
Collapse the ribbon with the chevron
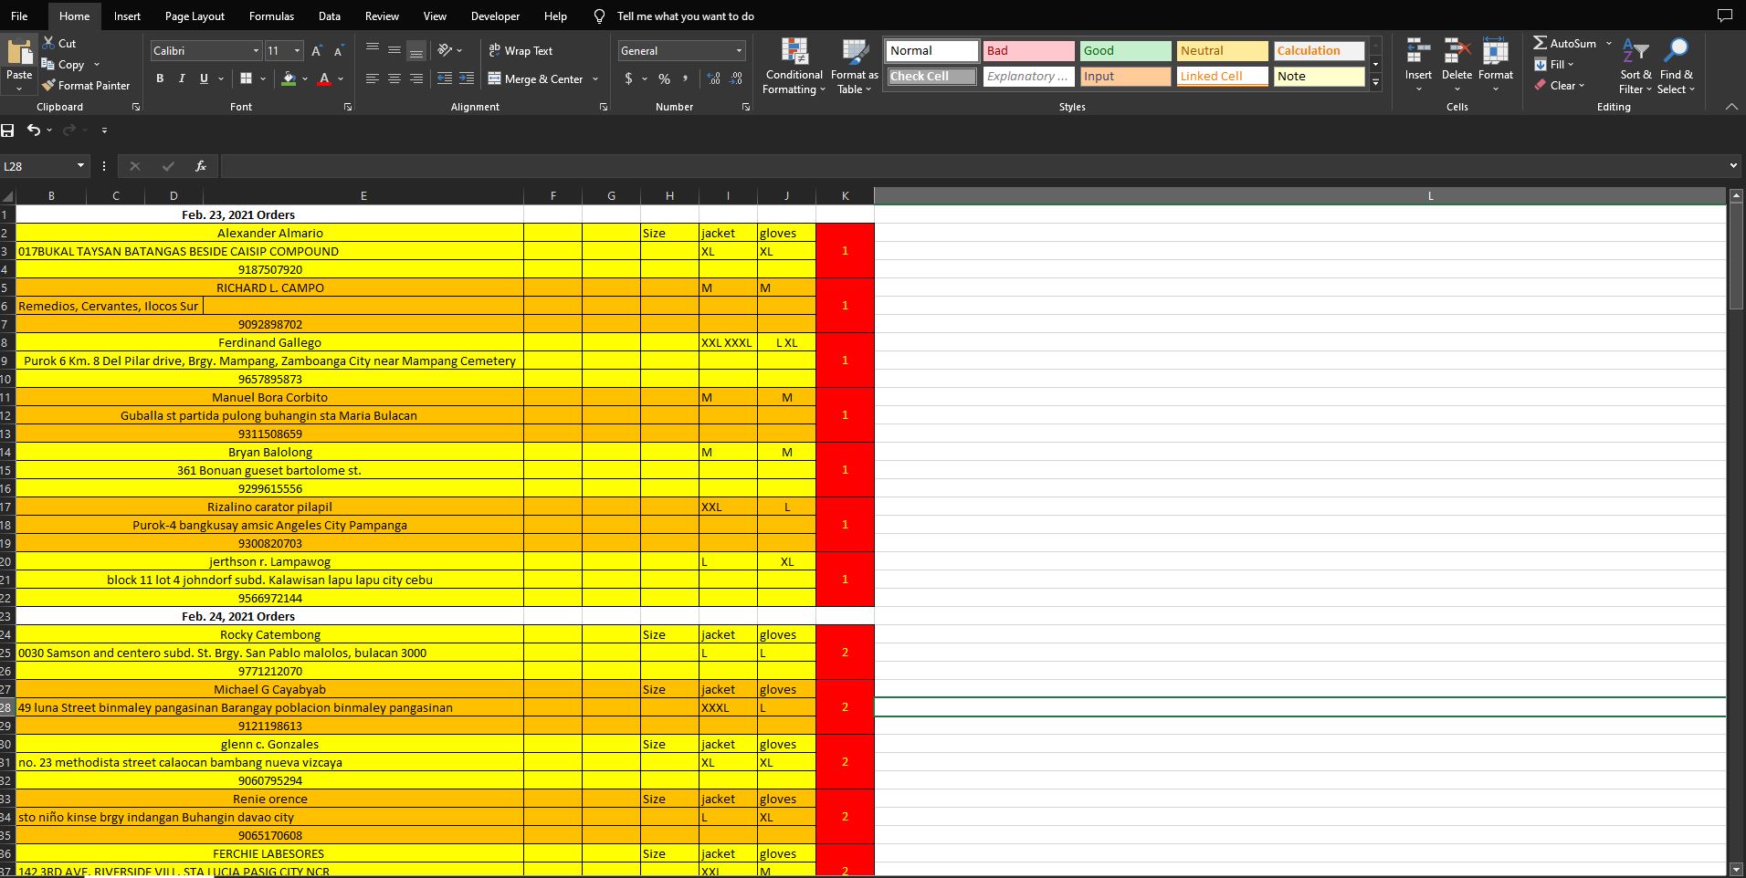1731,107
